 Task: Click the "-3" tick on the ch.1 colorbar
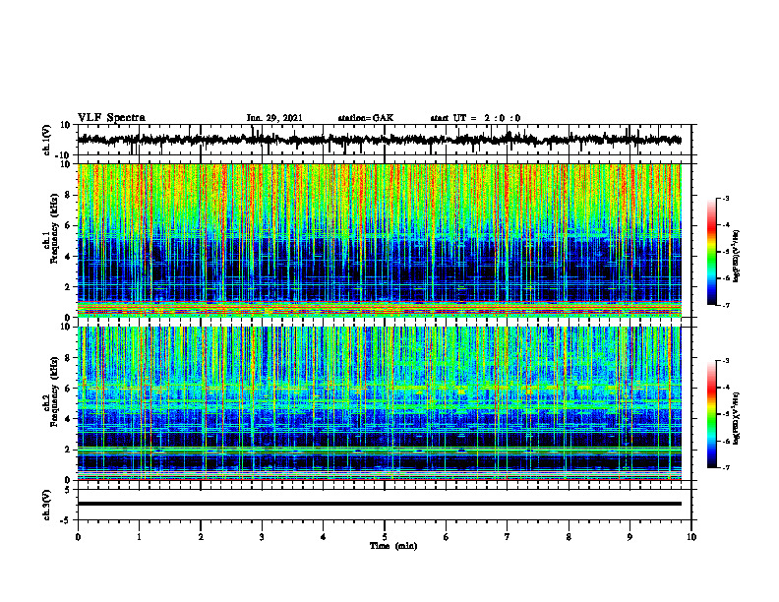[725, 198]
